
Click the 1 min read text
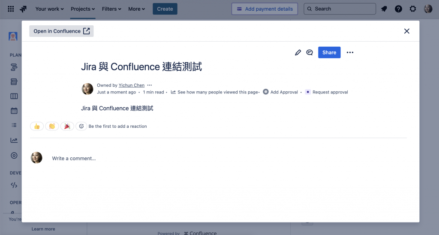tap(153, 92)
